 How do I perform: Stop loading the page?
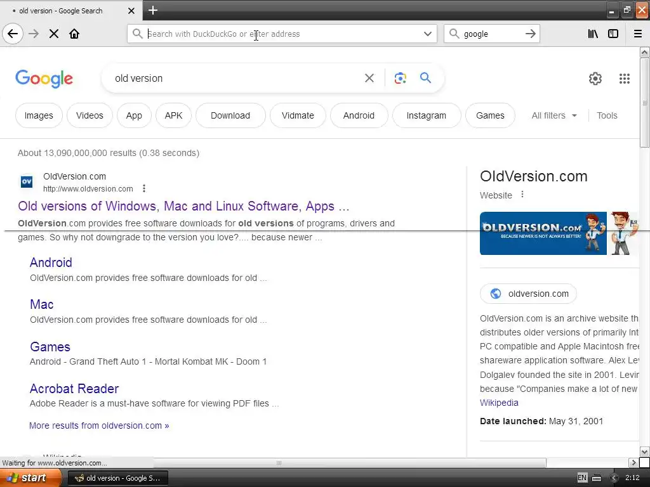(54, 34)
